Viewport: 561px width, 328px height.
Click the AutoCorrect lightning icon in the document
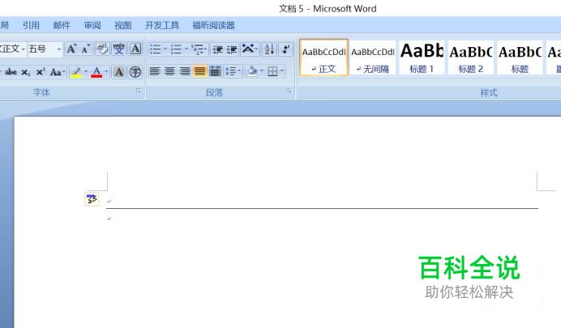pos(92,199)
